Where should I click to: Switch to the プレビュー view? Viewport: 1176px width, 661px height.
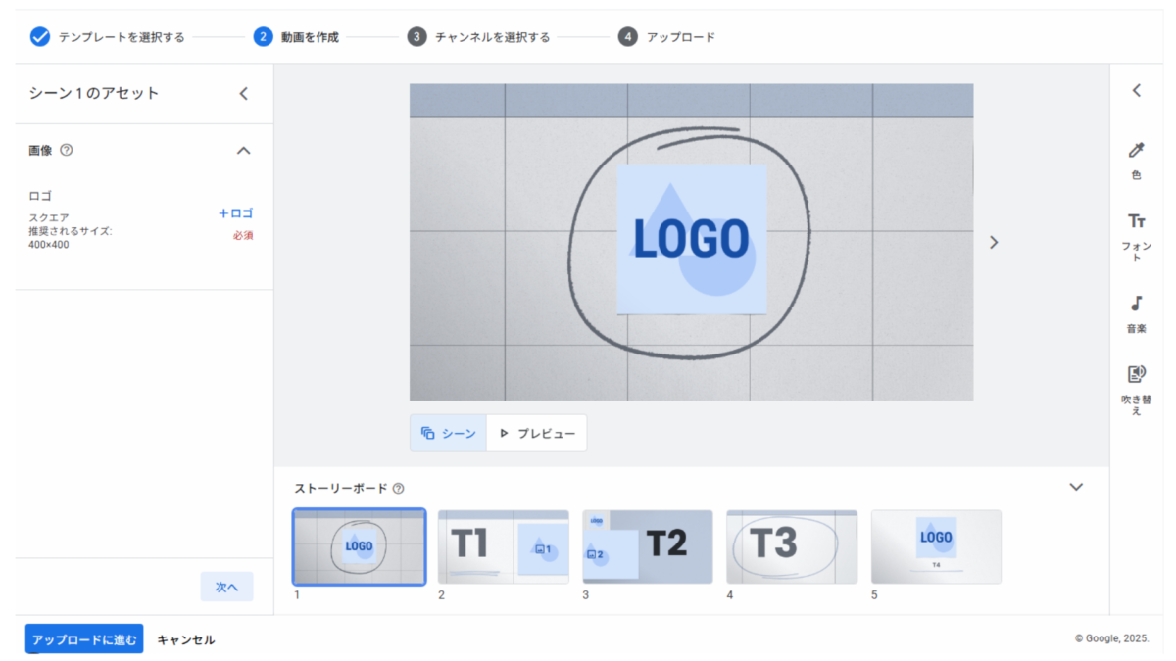(537, 433)
